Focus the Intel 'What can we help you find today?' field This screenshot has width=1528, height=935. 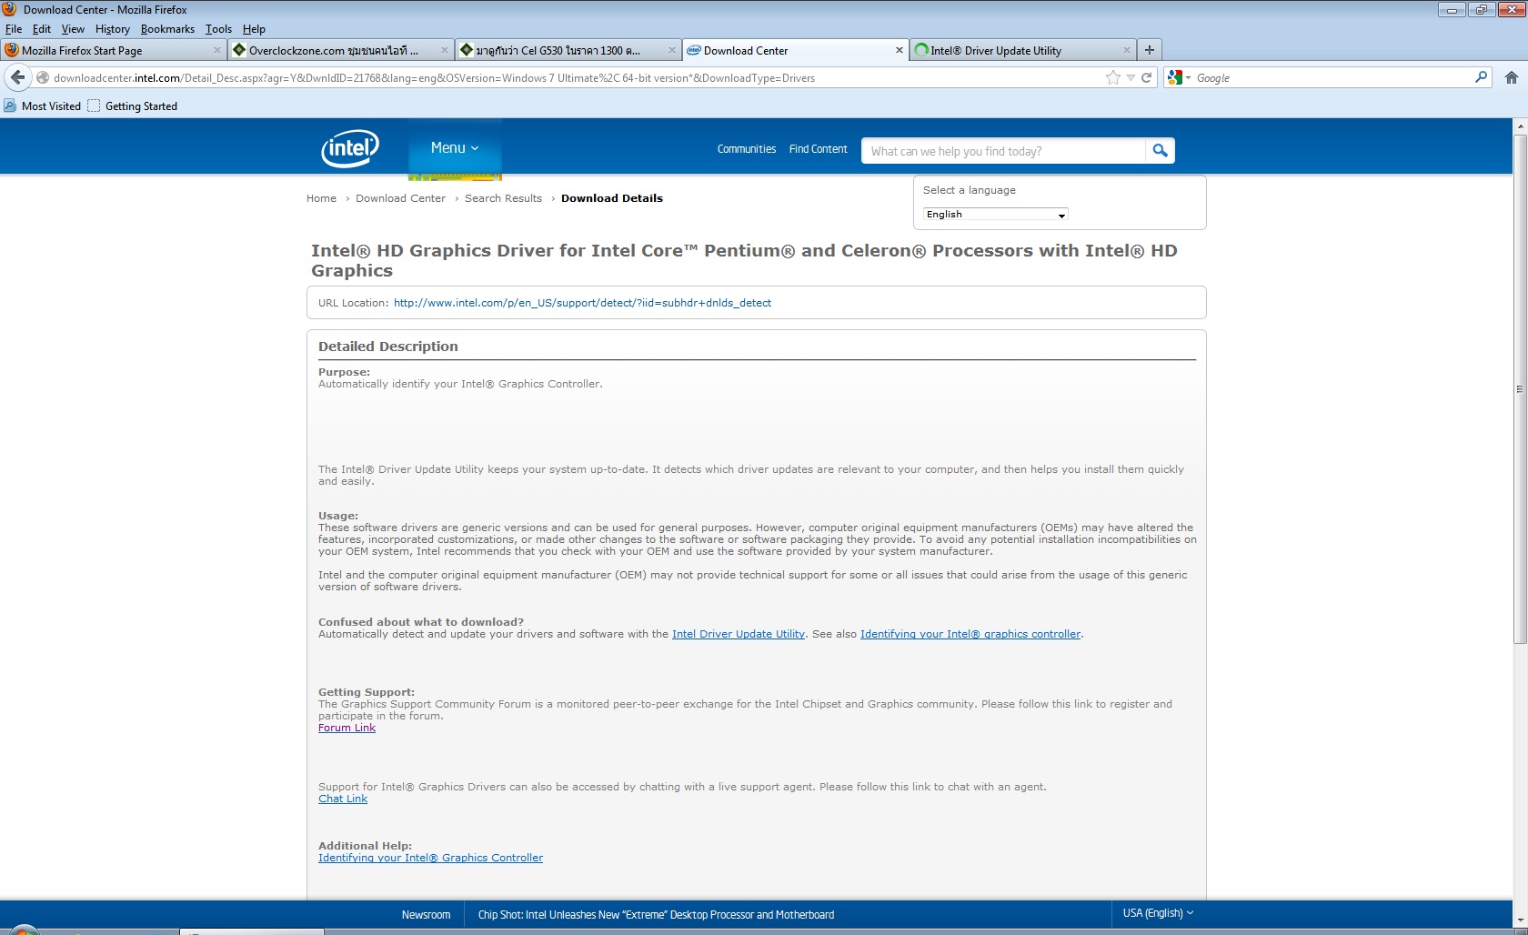(1003, 151)
